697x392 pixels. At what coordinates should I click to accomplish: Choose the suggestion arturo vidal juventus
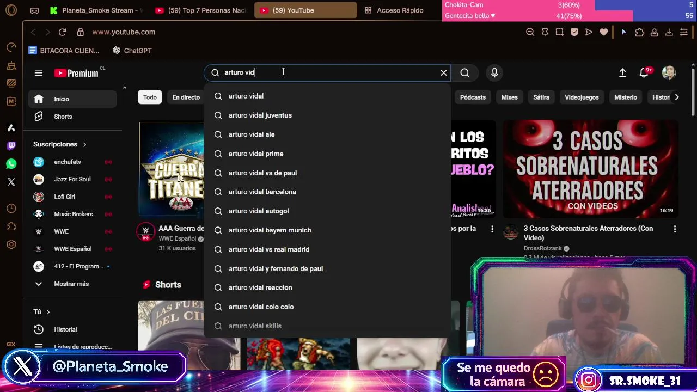327,115
